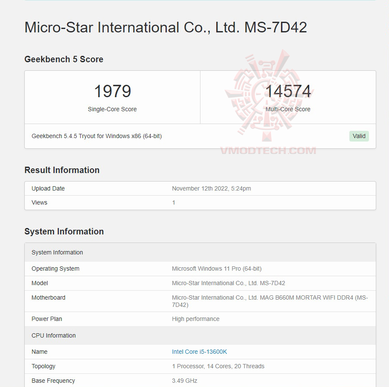Screen dimensions: 389x387
Task: Click the Topology label
Action: click(44, 366)
